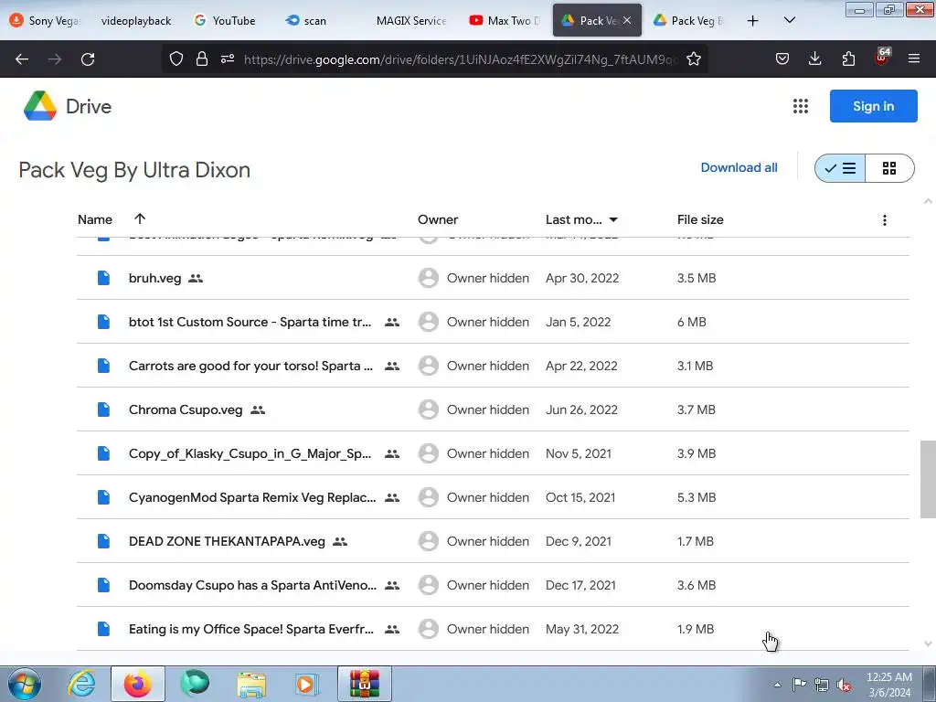
Task: Click the shared icon beside DEAD ZONE THEKANTAPAPA.veg
Action: click(340, 541)
